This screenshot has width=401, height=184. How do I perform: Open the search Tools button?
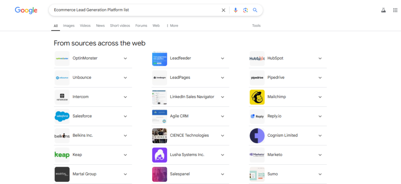(x=256, y=26)
